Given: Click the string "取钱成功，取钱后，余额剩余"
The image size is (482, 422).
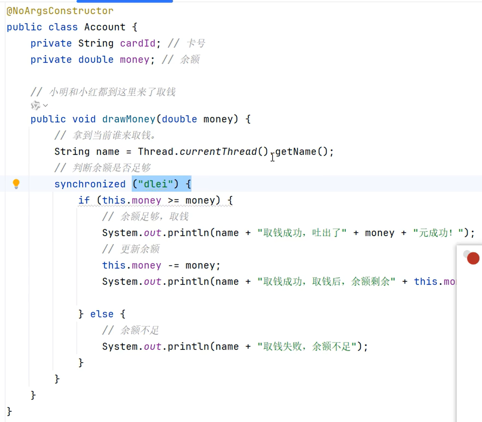Looking at the screenshot, I should (x=326, y=282).
